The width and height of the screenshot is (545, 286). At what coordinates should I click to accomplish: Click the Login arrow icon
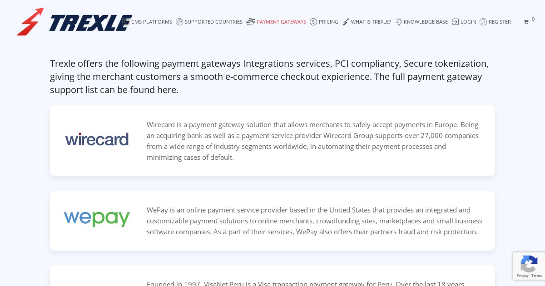tap(455, 22)
